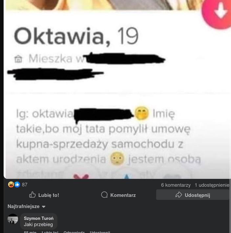
Task: Click the thumbs-up icon beside Lubię to!
Action: (x=32, y=195)
